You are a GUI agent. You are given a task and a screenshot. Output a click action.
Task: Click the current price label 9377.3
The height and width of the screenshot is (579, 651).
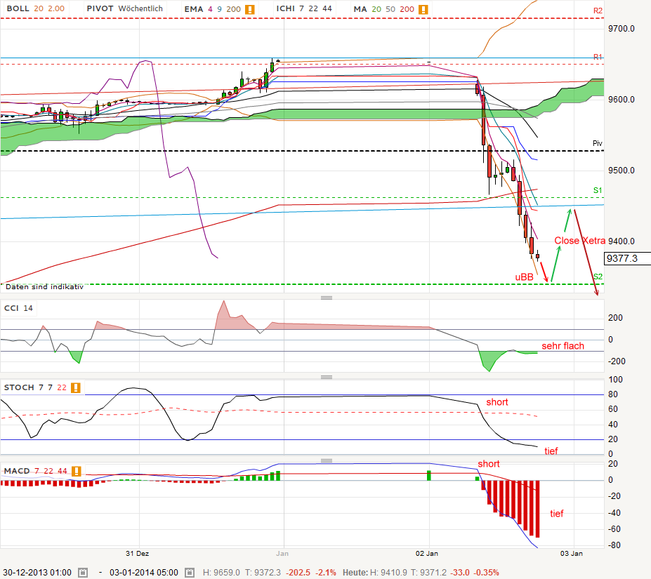628,258
